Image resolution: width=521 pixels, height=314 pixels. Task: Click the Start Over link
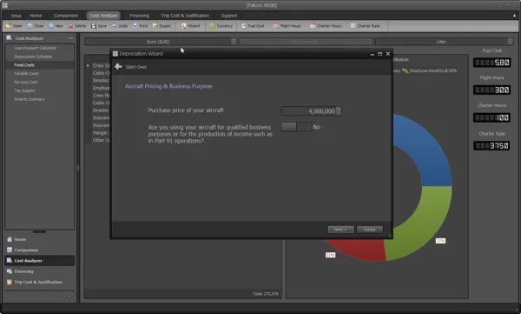coord(136,67)
